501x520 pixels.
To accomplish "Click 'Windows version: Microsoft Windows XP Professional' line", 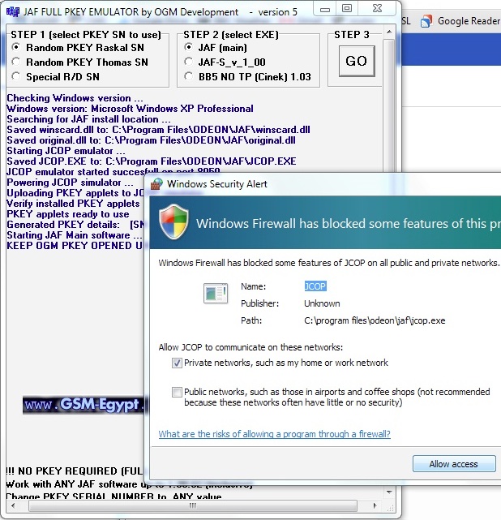I will tap(130, 109).
